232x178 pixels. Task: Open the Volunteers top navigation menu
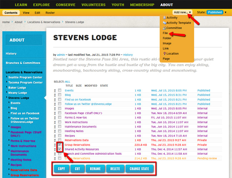93,5
